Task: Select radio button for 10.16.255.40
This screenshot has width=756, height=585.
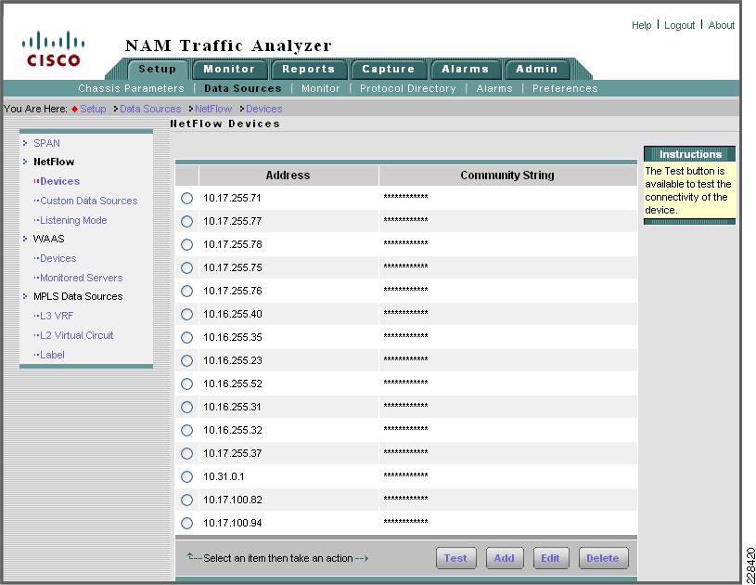Action: [186, 314]
